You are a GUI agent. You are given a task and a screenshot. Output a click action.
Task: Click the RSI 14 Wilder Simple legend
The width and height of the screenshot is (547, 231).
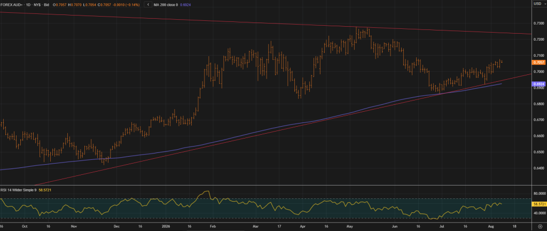click(19, 190)
